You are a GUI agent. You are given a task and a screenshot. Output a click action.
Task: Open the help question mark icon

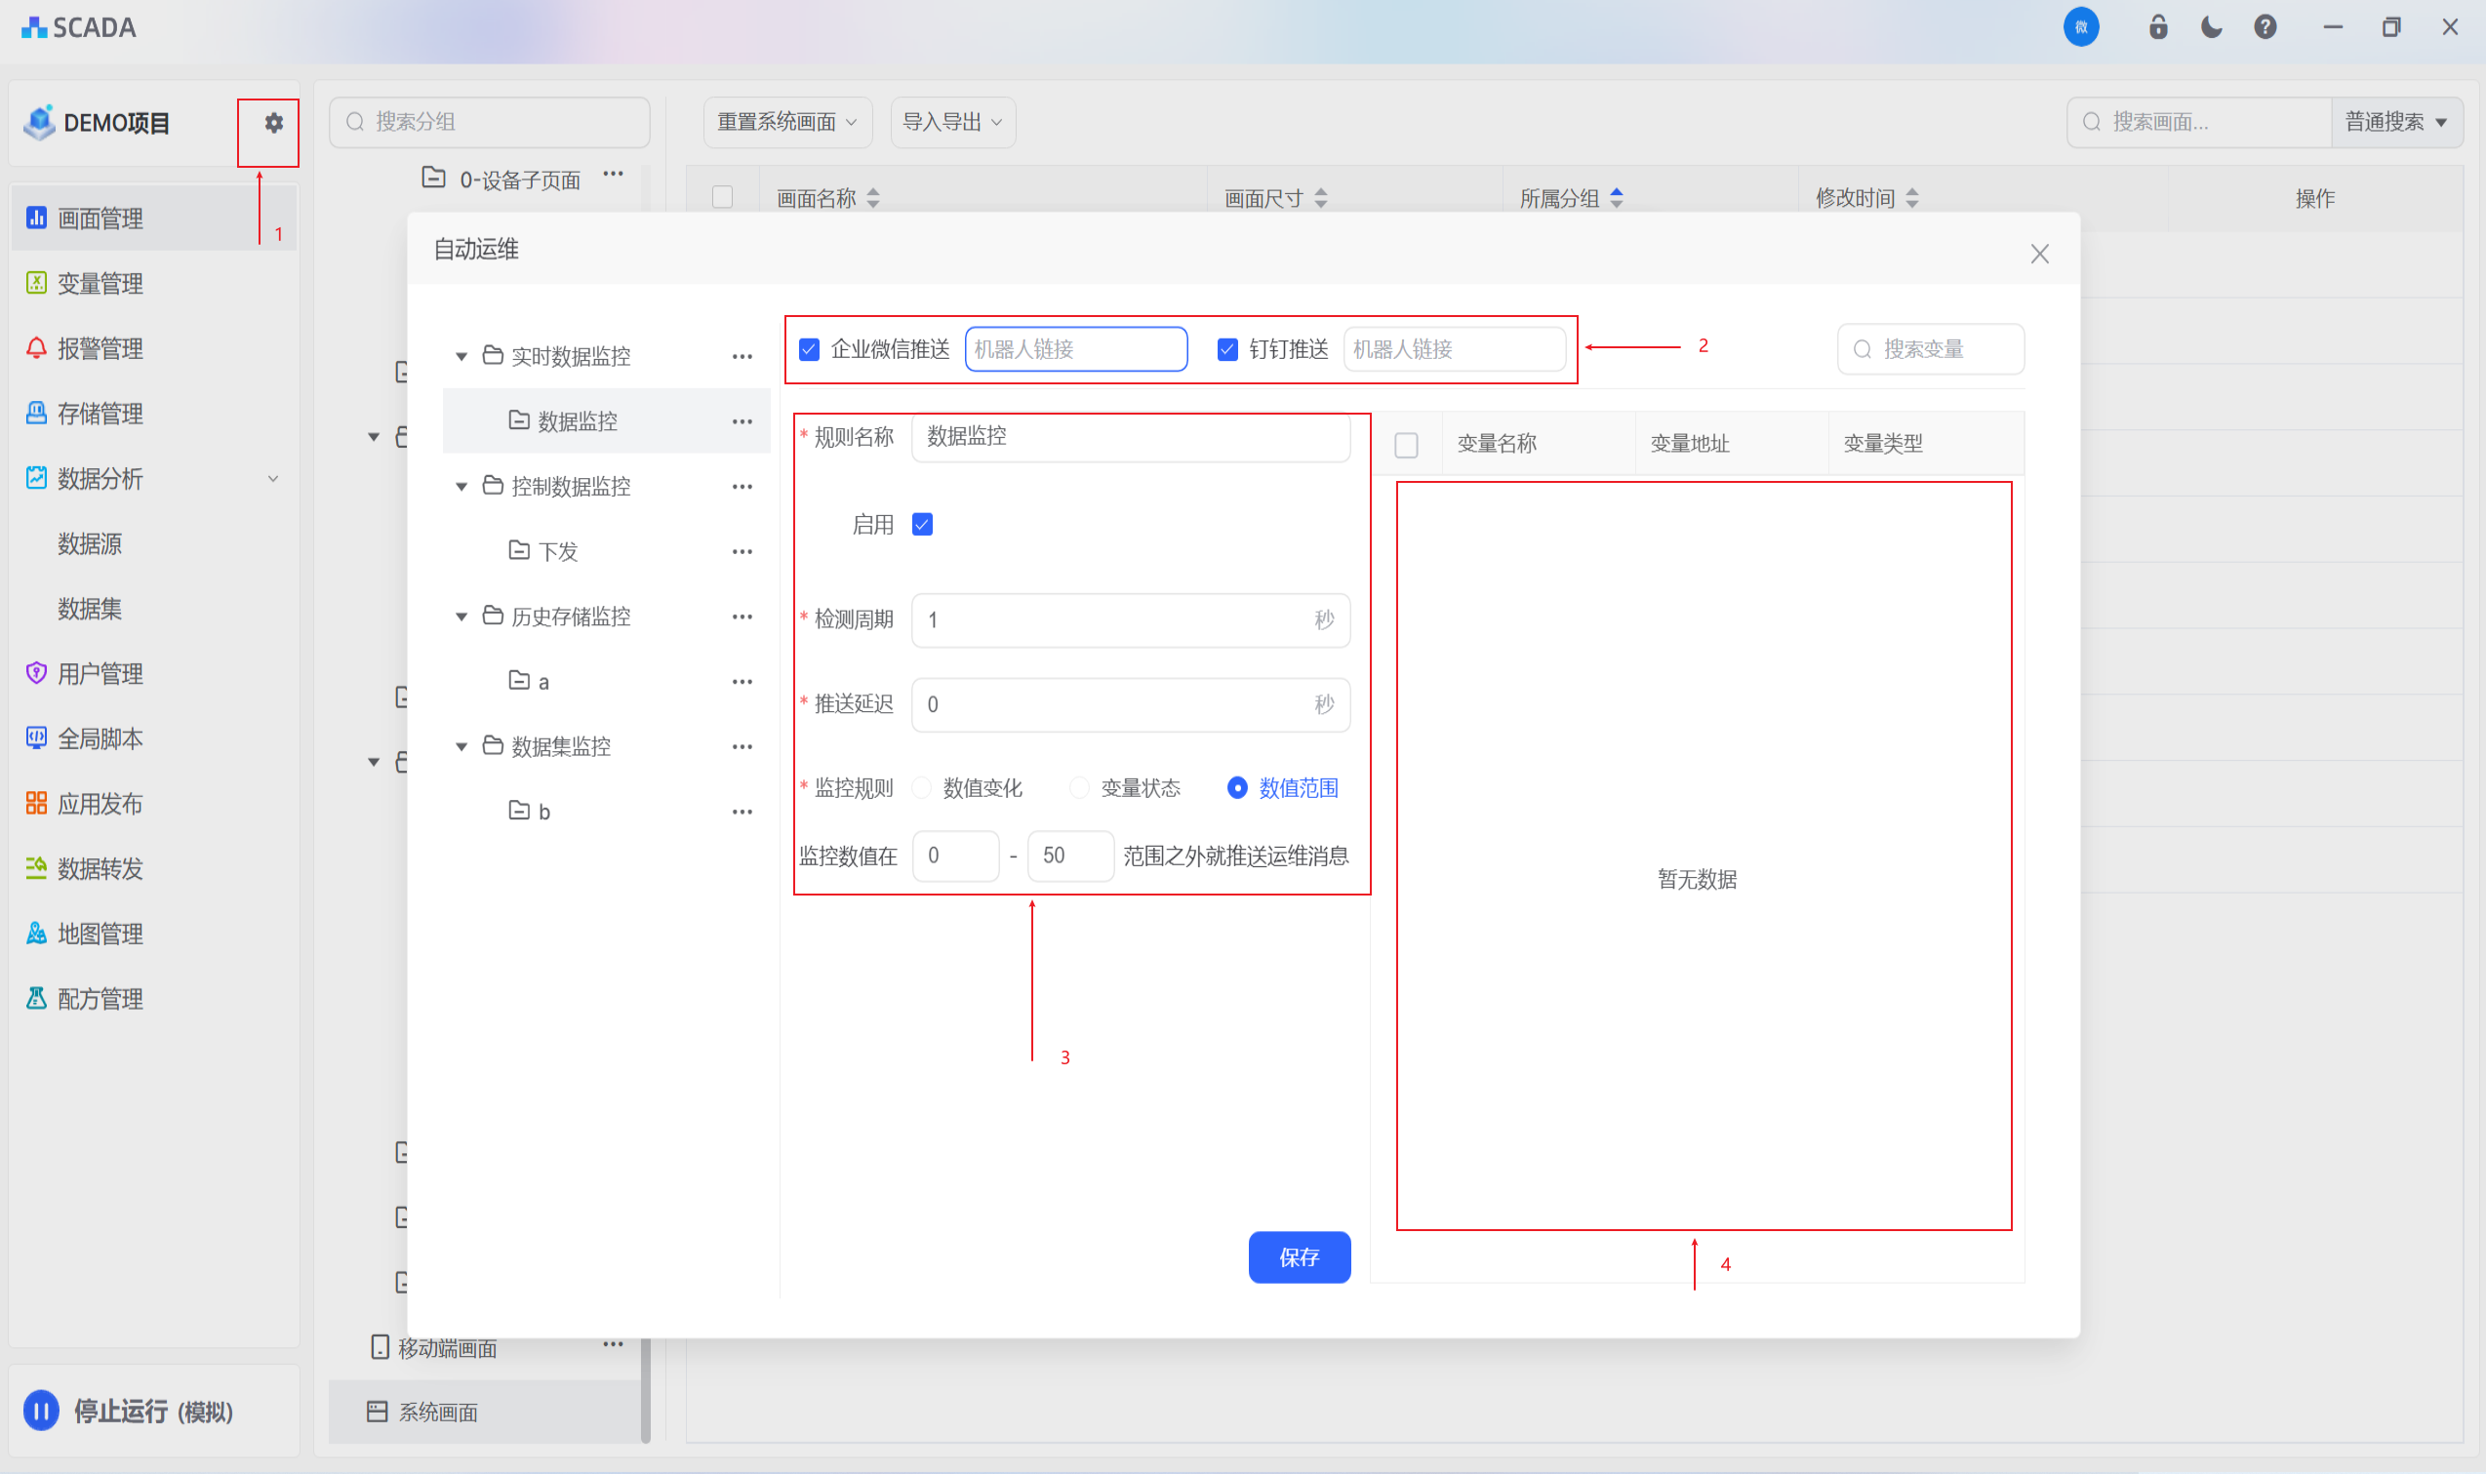point(2265,26)
